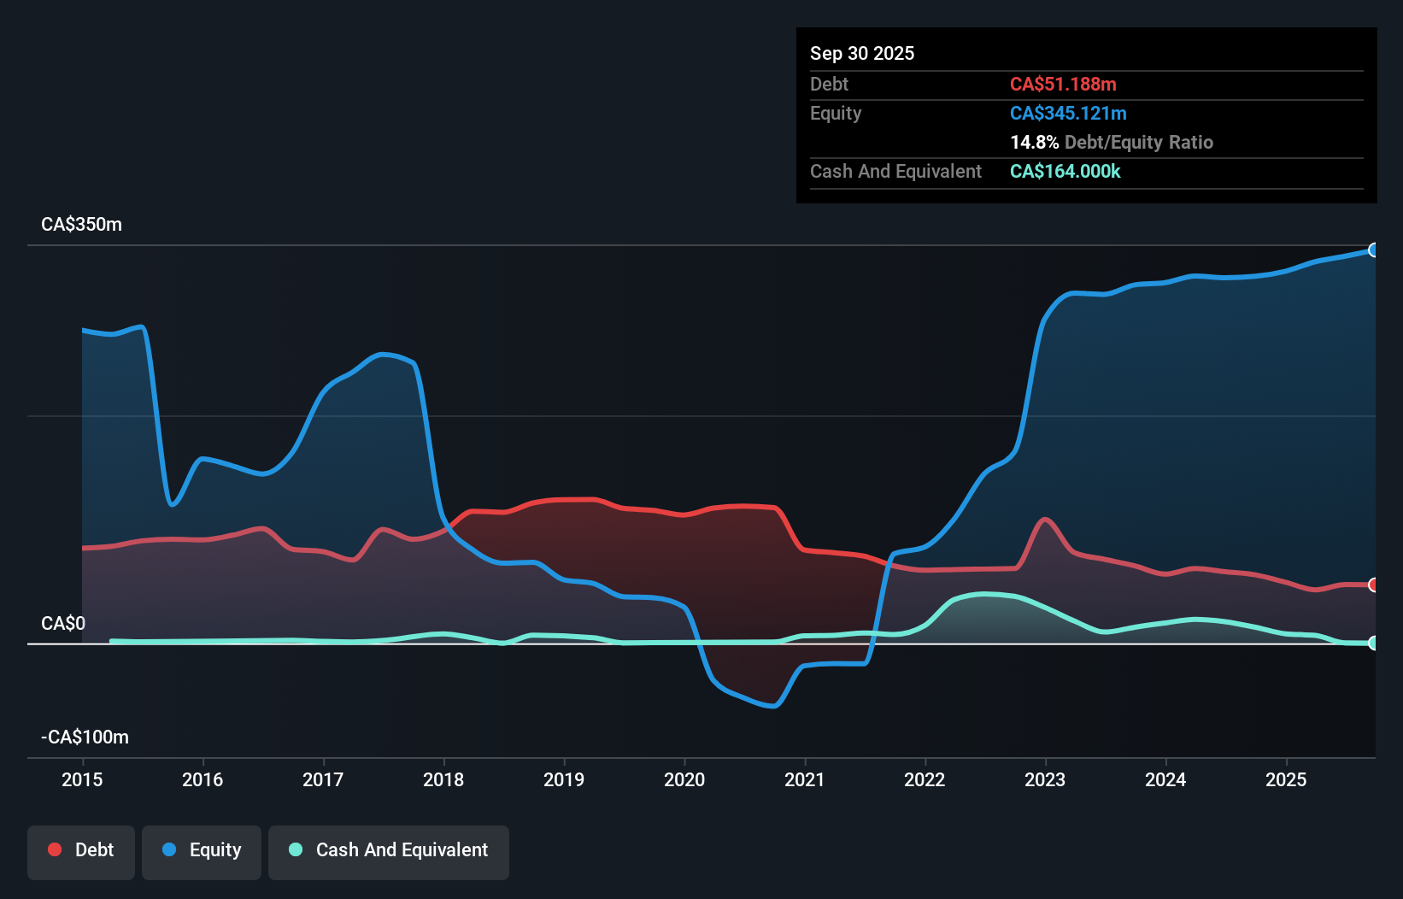Click the CA$0 baseline label
Screen dimensions: 1403x899
63,624
